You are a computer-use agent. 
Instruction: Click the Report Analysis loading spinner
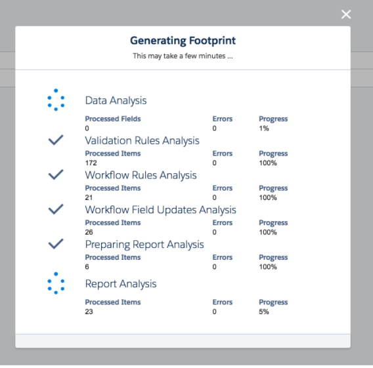(x=56, y=283)
